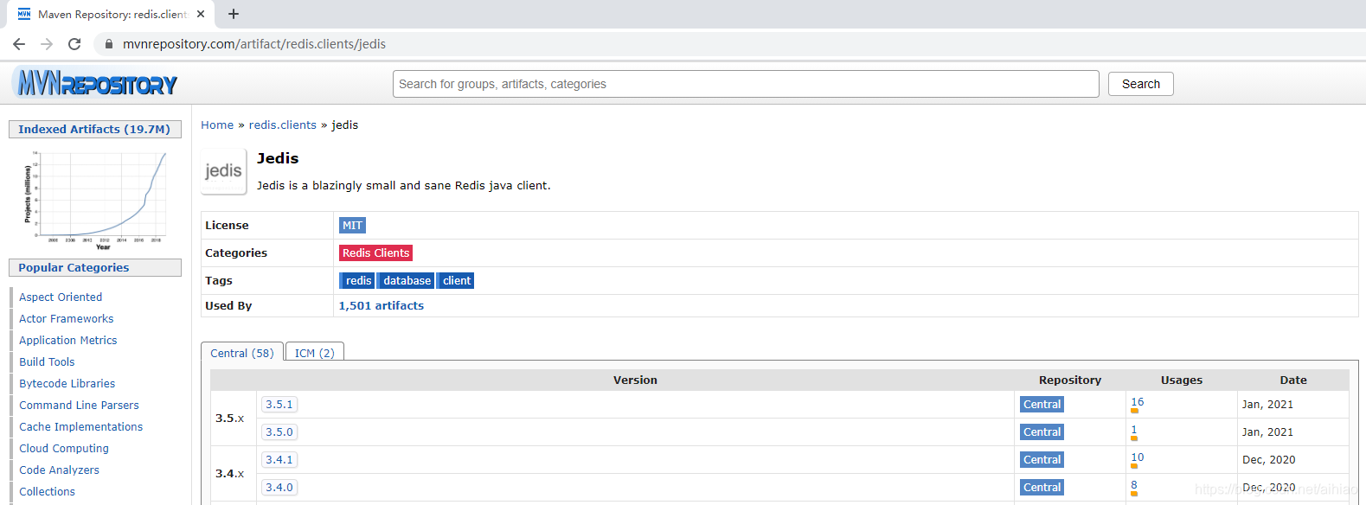This screenshot has width=1366, height=505.
Task: Focus the groups, artifacts search field
Action: [746, 84]
